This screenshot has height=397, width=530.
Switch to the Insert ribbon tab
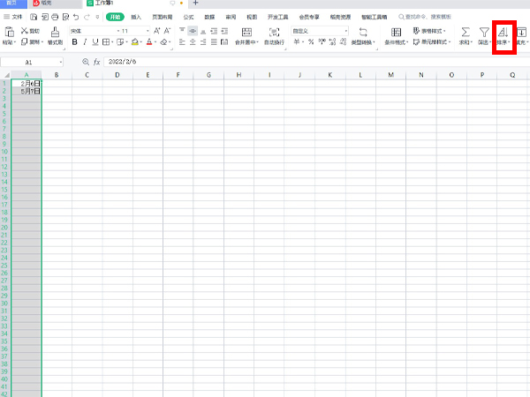[136, 17]
